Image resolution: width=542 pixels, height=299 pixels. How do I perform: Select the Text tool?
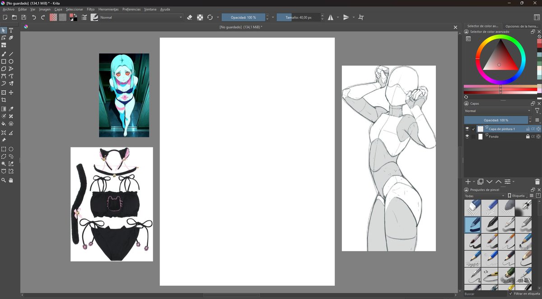[x=11, y=30]
